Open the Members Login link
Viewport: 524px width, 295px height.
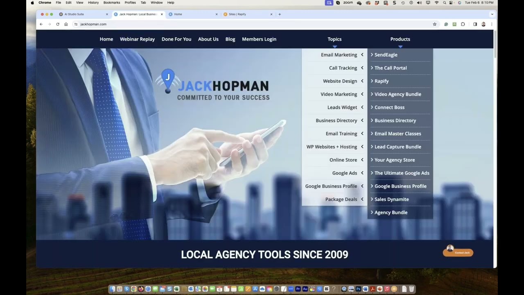(259, 39)
